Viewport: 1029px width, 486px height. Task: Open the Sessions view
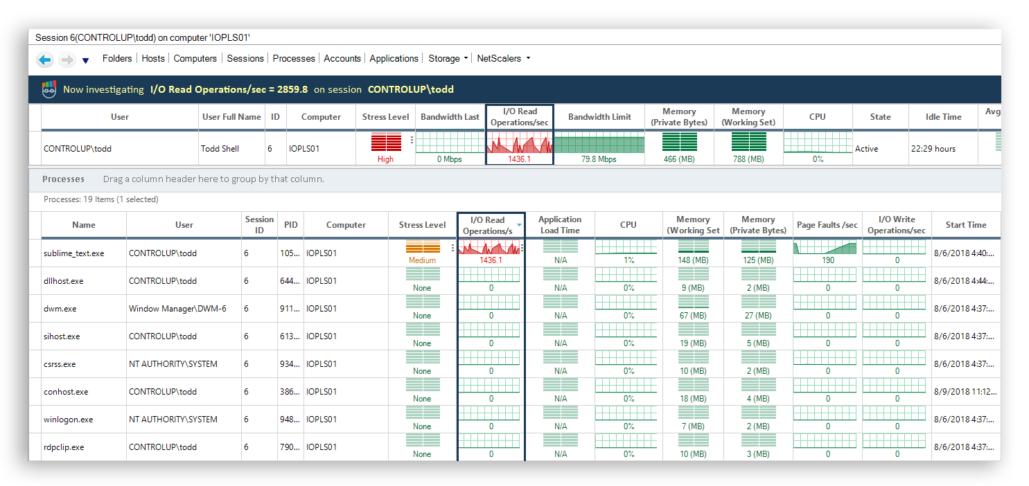[x=245, y=59]
